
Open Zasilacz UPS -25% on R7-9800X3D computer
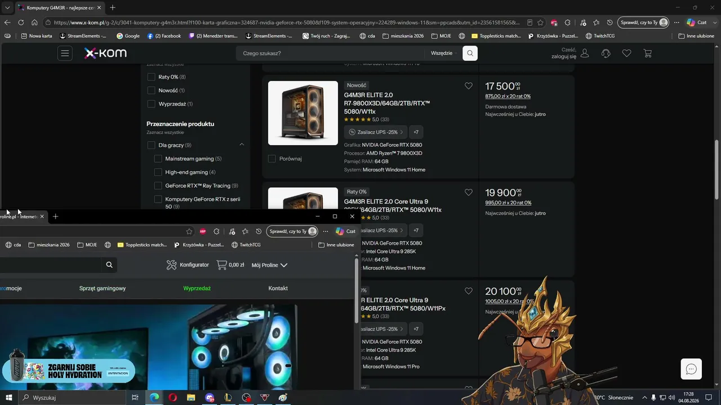(x=375, y=132)
